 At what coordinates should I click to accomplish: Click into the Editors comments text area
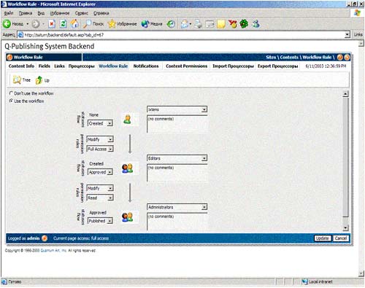[x=177, y=173]
